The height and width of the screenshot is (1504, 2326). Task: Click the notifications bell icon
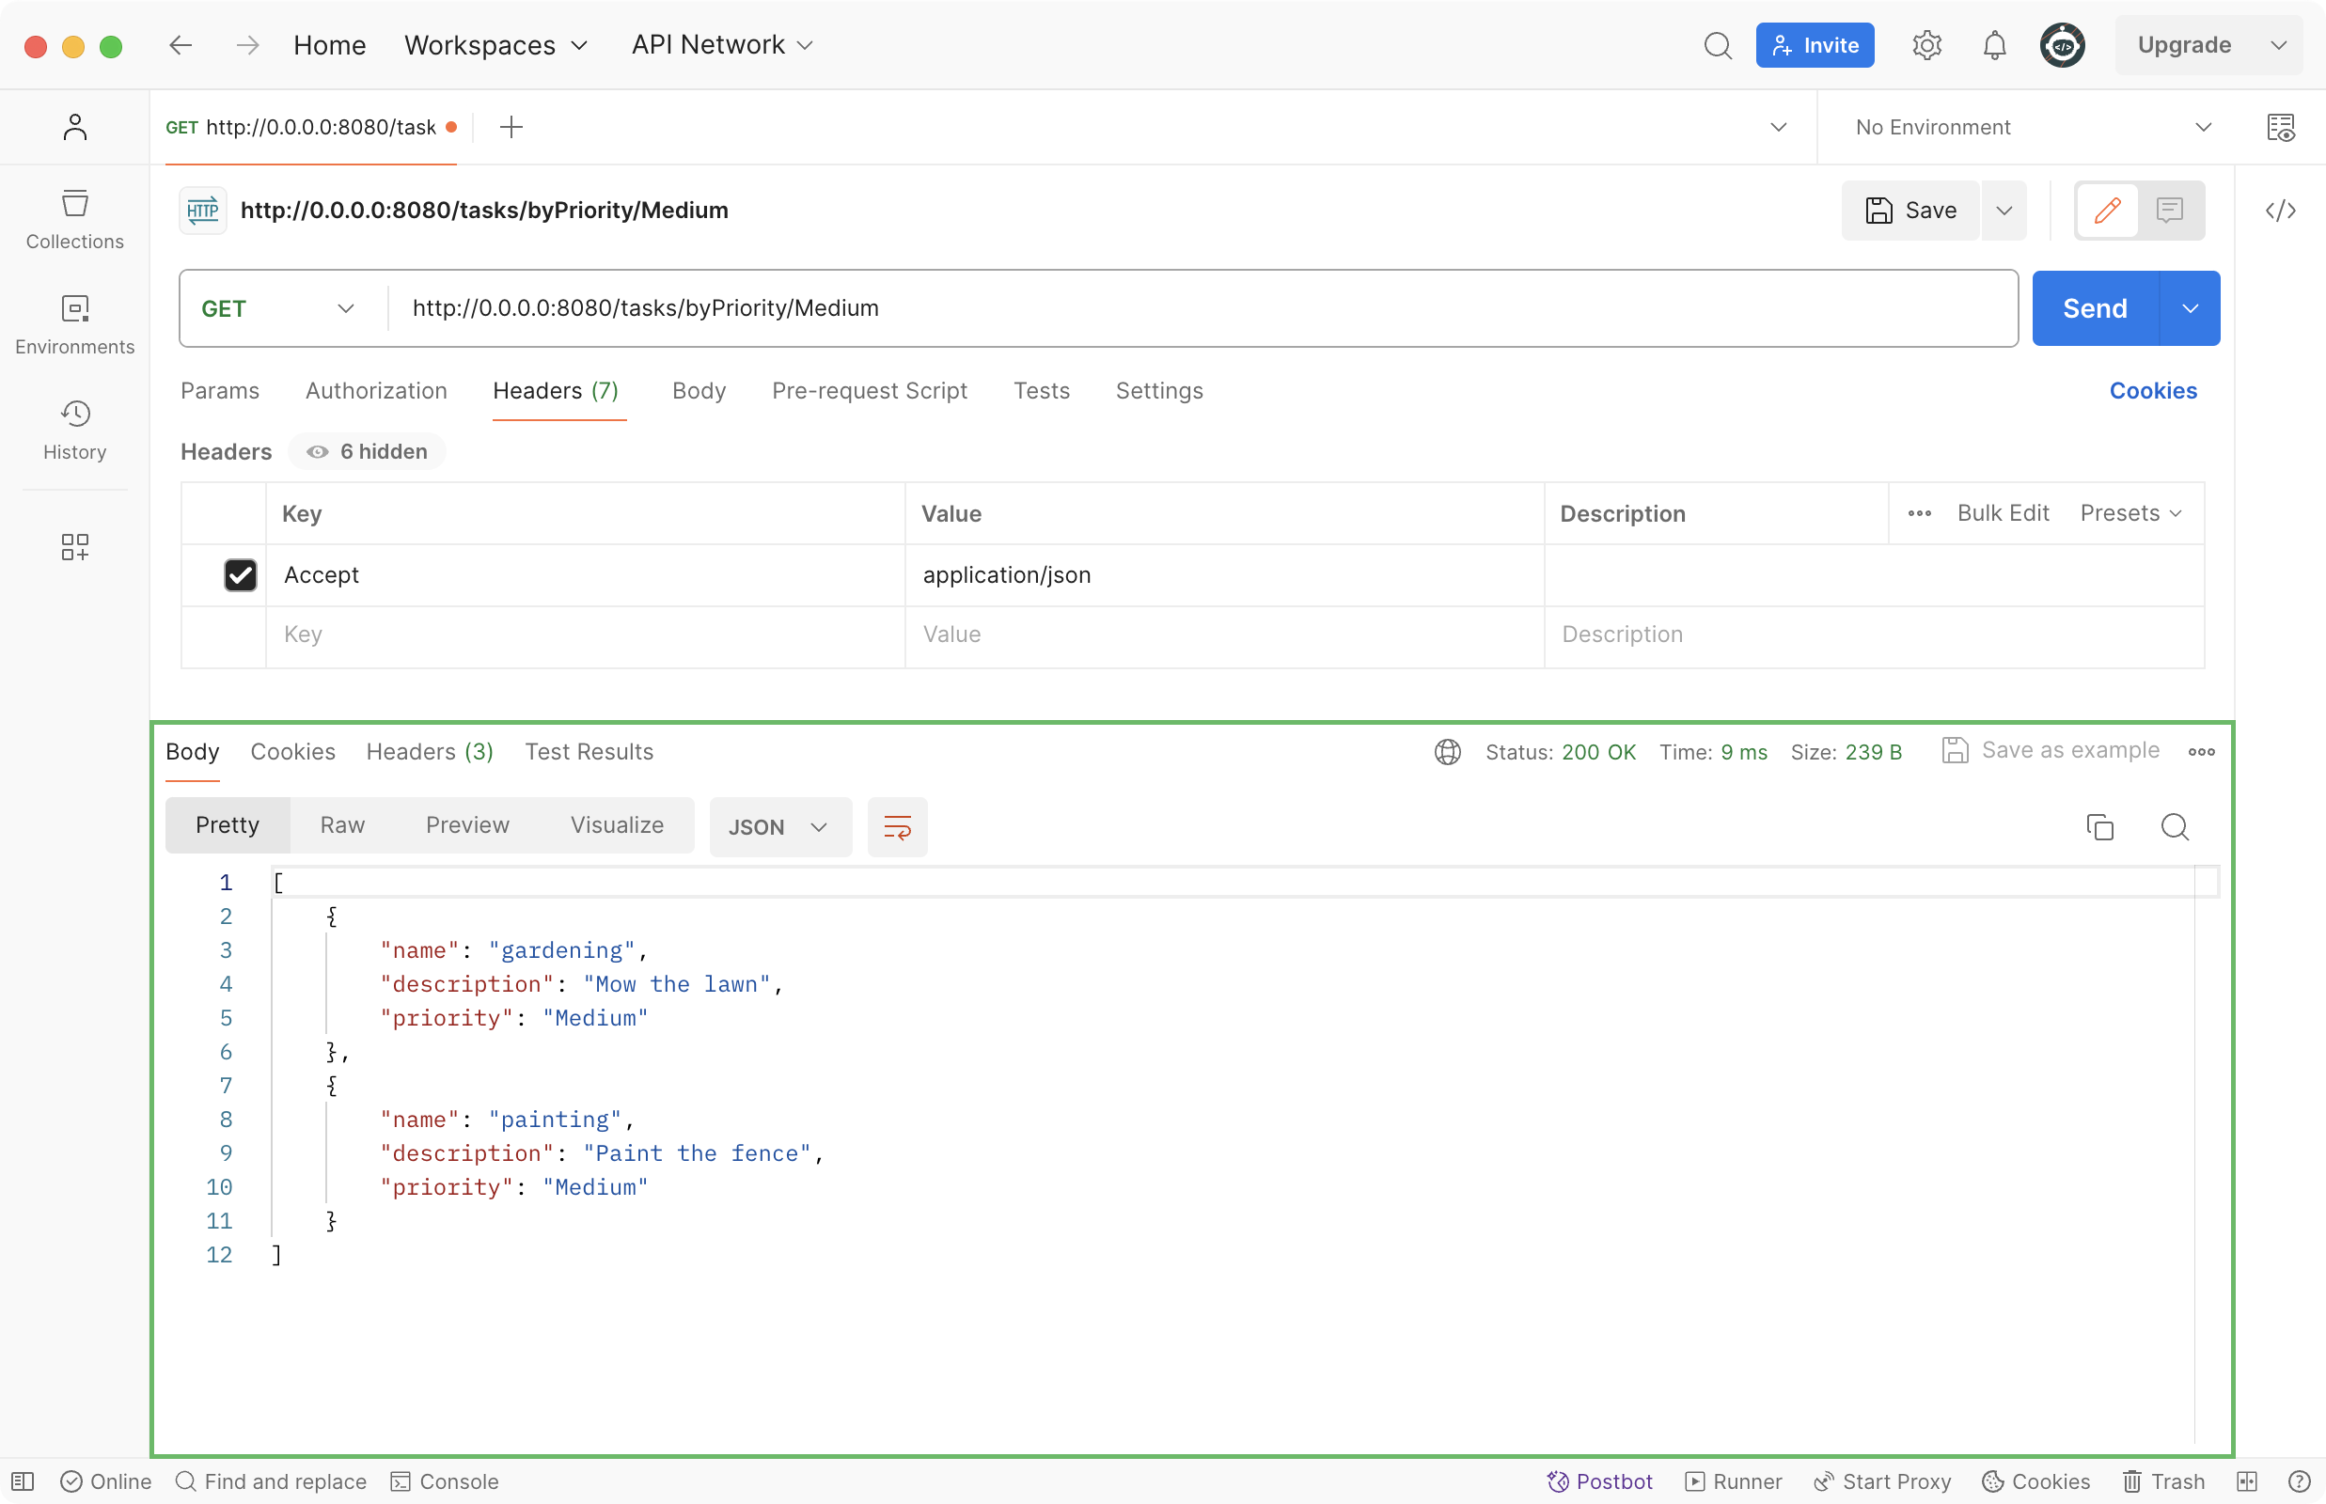click(1992, 44)
